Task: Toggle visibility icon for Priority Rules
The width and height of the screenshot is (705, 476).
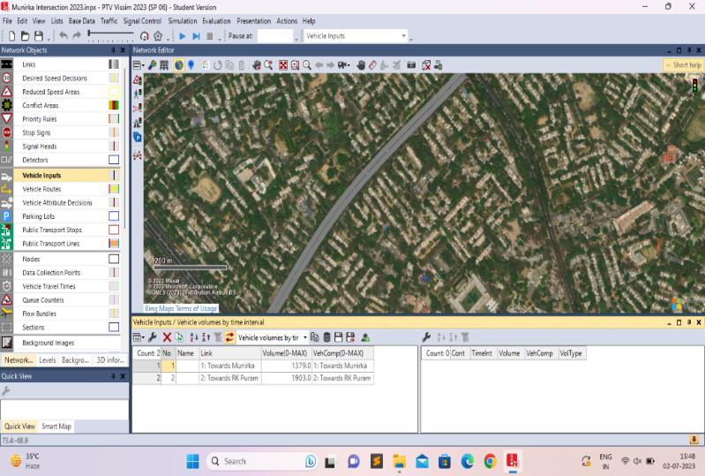Action: pyautogui.click(x=7, y=118)
